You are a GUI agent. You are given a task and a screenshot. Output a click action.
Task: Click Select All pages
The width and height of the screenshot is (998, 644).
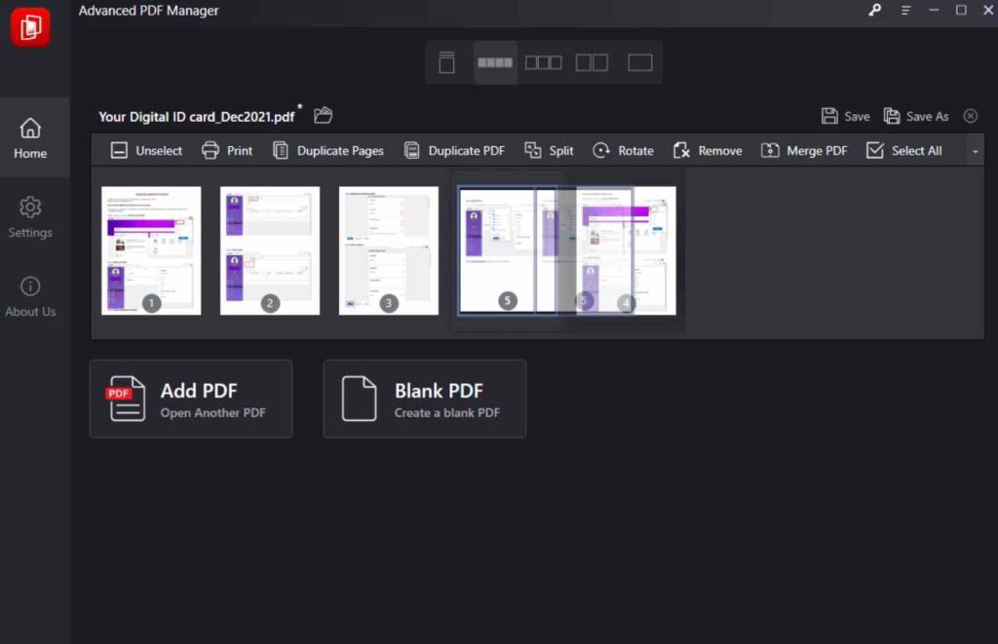(903, 151)
